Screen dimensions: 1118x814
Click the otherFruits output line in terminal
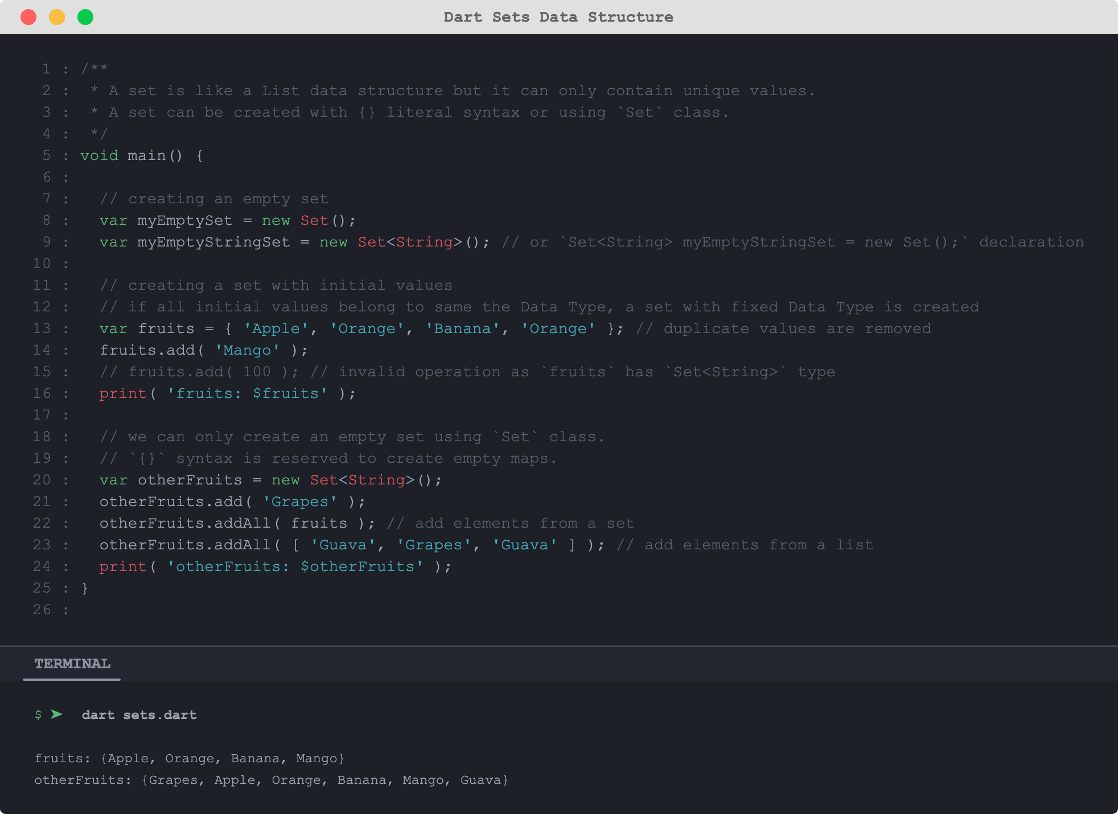point(271,780)
